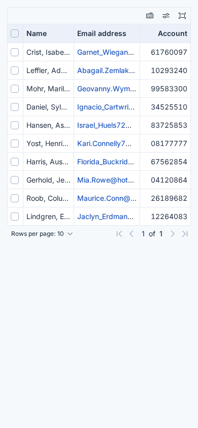Go to the first page arrow
This screenshot has width=198, height=428.
[x=119, y=234]
